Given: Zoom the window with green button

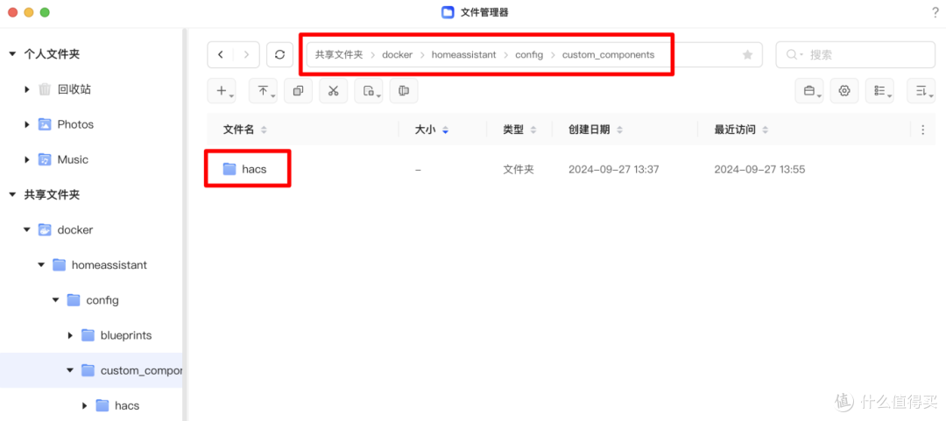Looking at the screenshot, I should coord(44,12).
